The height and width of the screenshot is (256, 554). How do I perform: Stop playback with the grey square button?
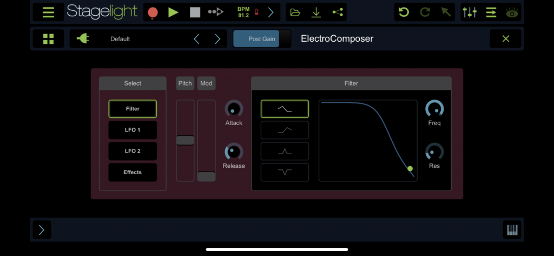(195, 12)
